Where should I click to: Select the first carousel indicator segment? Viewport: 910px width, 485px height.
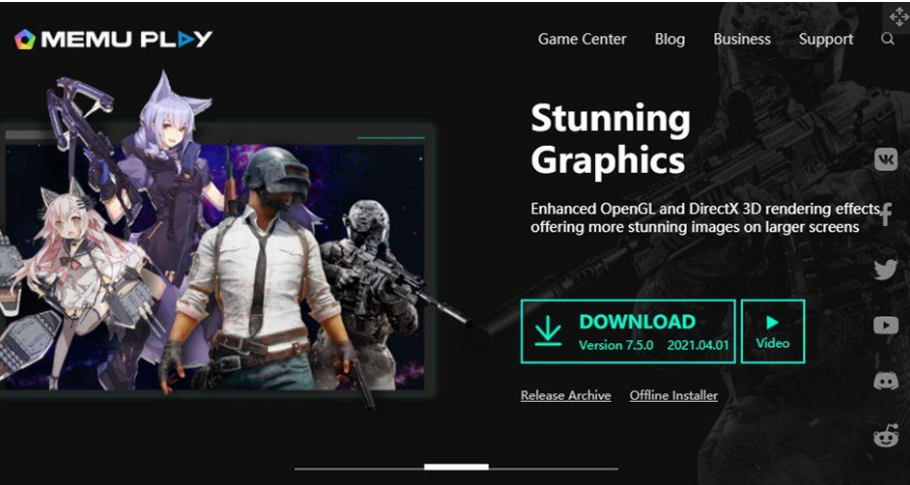pyautogui.click(x=359, y=468)
